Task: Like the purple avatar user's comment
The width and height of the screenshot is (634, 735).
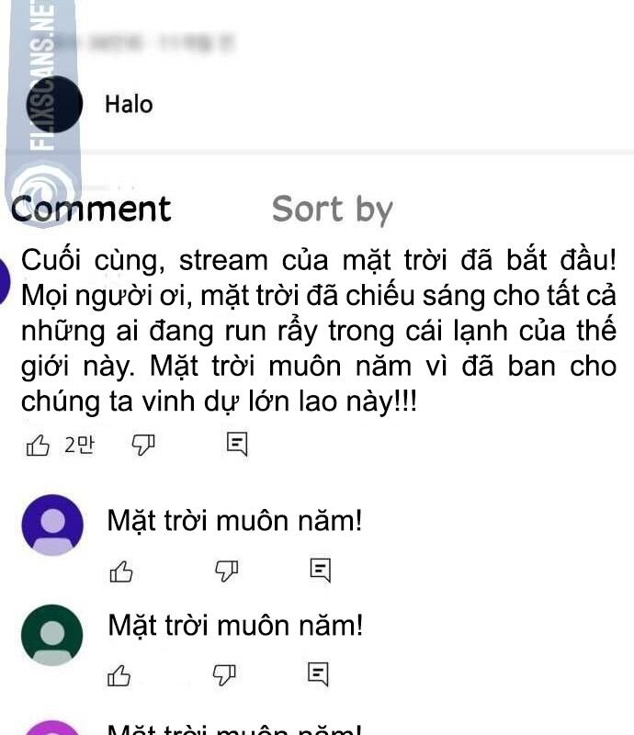Action: pyautogui.click(x=121, y=571)
